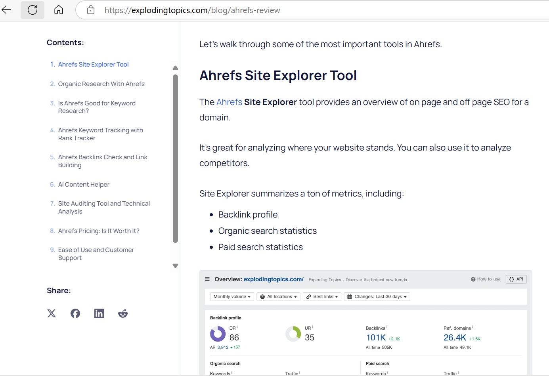Image resolution: width=549 pixels, height=376 pixels.
Task: Click the Paid search statistics bullet
Action: pyautogui.click(x=260, y=247)
